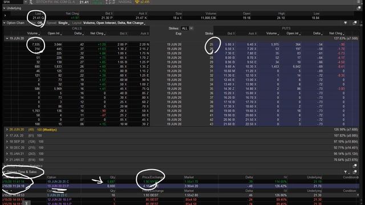
Task: Open the Spread Single dropdown
Action: (x=63, y=23)
